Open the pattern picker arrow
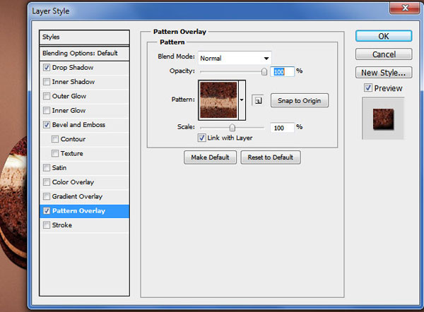The image size is (424, 312). tap(242, 100)
